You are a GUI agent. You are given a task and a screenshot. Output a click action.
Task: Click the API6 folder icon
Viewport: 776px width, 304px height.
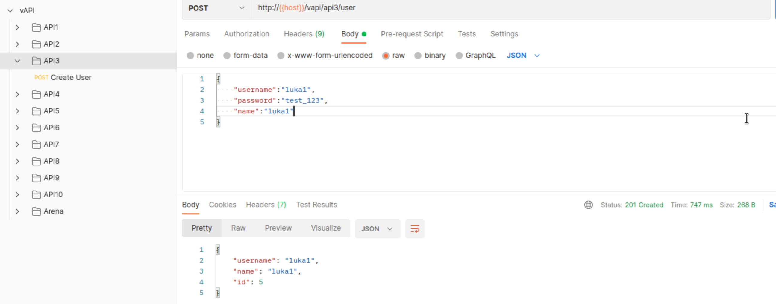point(37,128)
